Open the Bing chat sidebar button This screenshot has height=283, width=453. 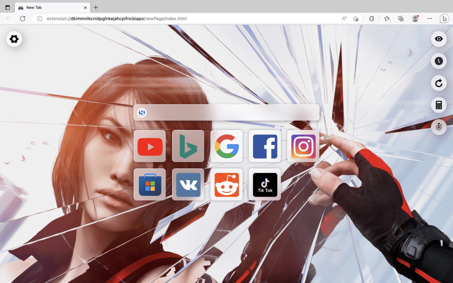coord(444,18)
